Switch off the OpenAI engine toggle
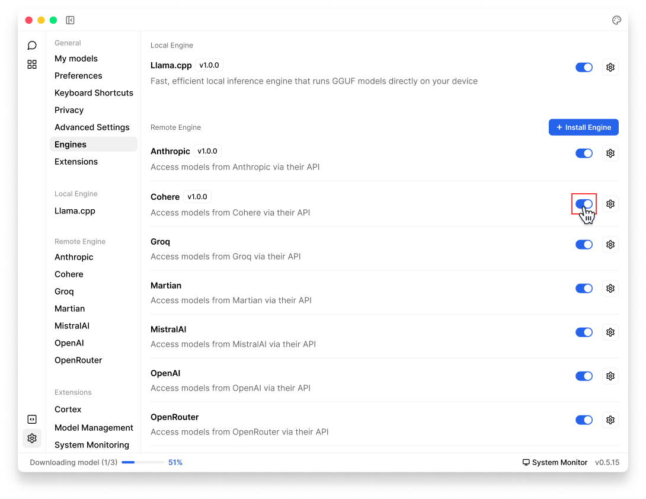Screen dimensions: 646x499 584,376
